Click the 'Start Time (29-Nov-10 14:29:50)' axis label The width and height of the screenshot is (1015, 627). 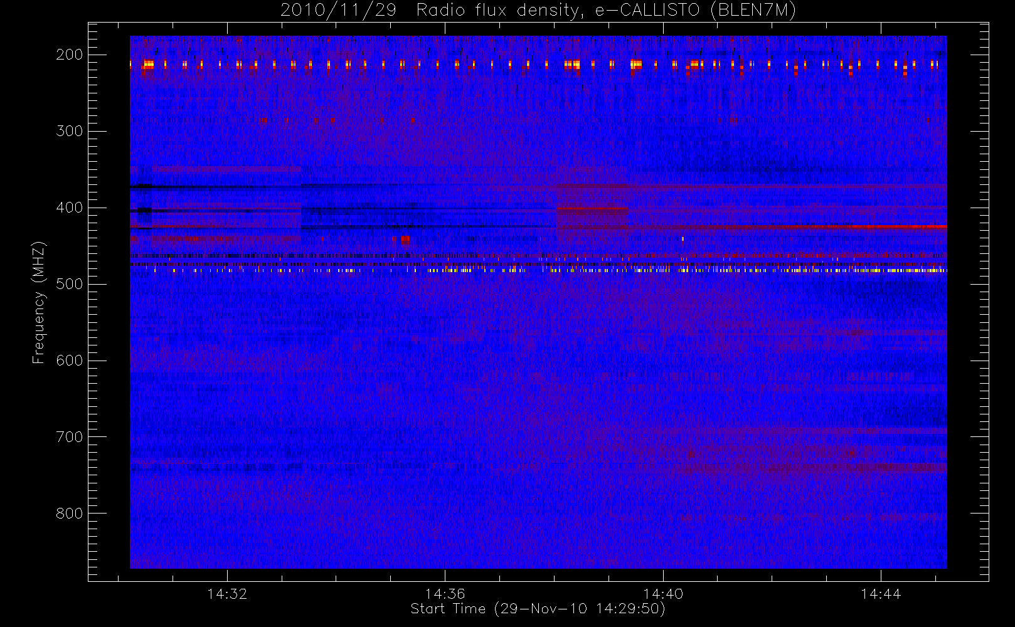click(538, 609)
